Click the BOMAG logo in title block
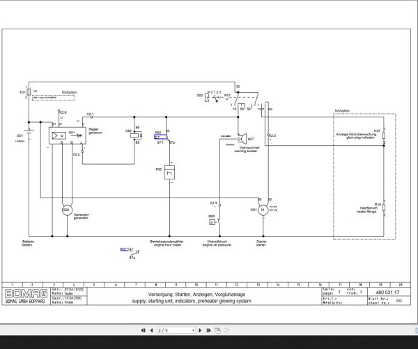This screenshot has width=418, height=349. [26, 293]
